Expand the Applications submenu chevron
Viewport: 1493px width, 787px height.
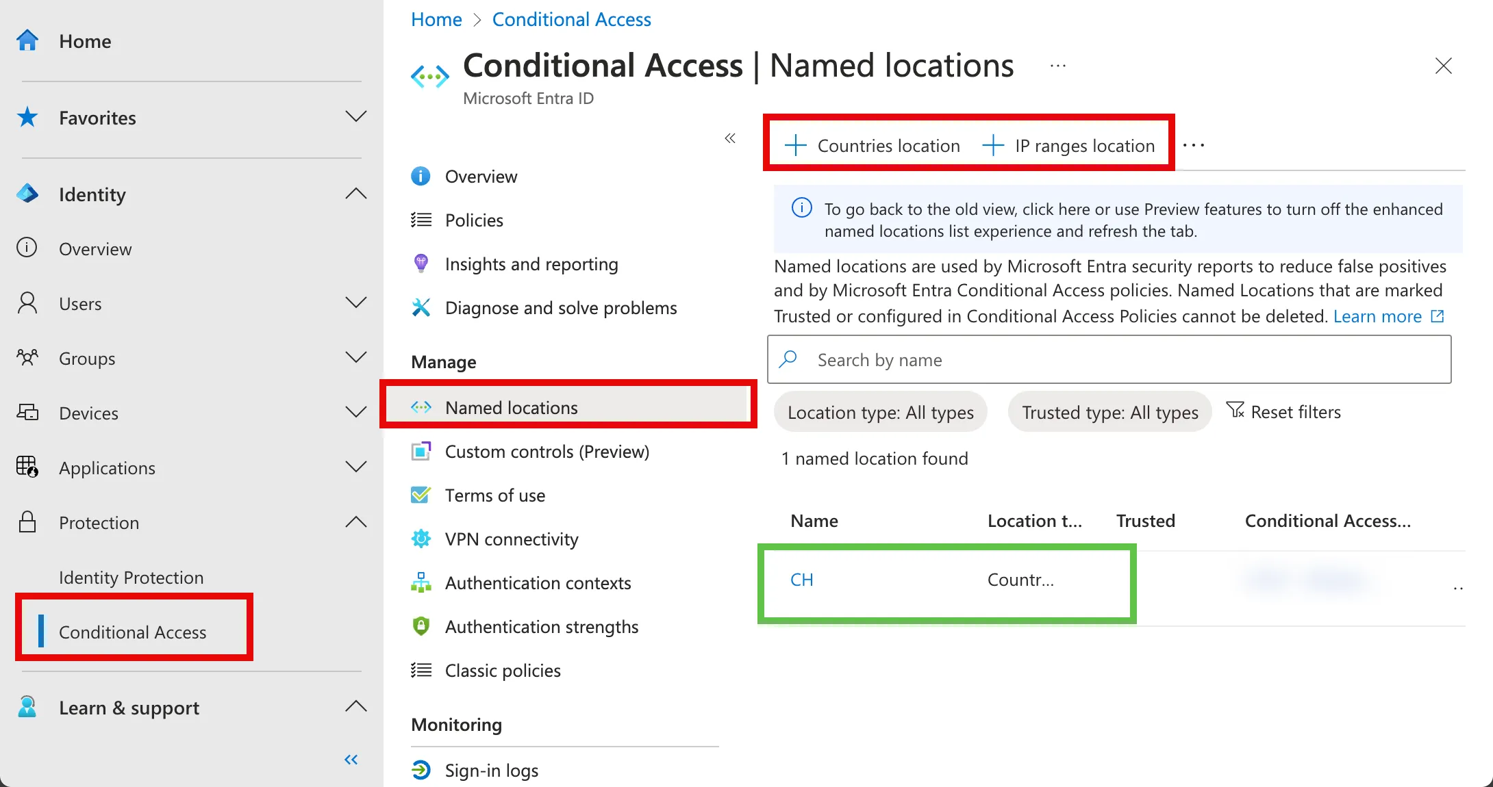[356, 466]
